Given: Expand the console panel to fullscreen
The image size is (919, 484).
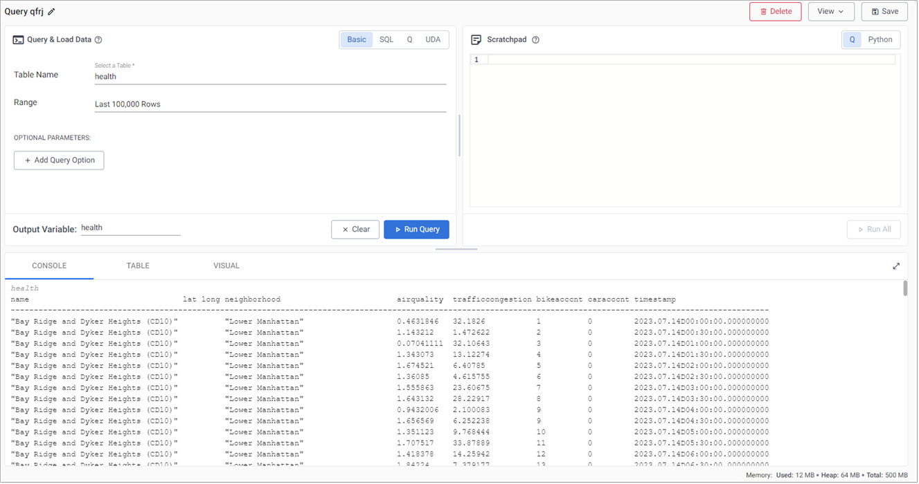Looking at the screenshot, I should click(896, 266).
